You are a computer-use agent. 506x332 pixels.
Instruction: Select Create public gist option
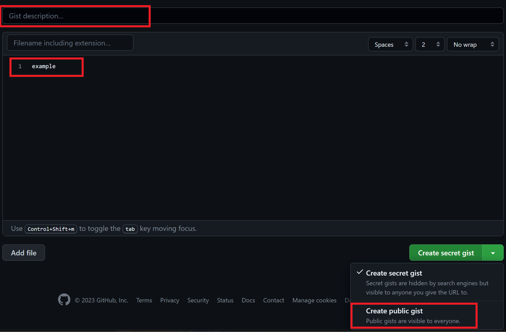coord(413,316)
